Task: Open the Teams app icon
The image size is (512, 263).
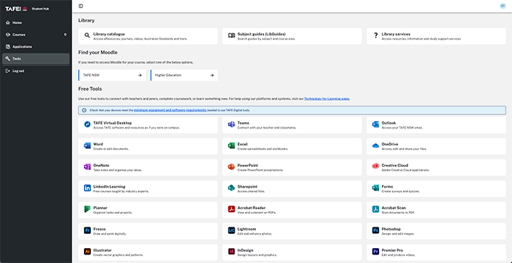Action: point(232,124)
